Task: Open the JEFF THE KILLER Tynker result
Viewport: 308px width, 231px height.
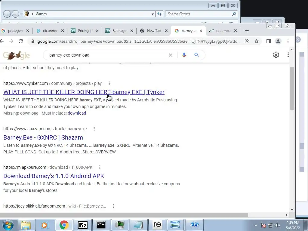Action: (x=84, y=92)
